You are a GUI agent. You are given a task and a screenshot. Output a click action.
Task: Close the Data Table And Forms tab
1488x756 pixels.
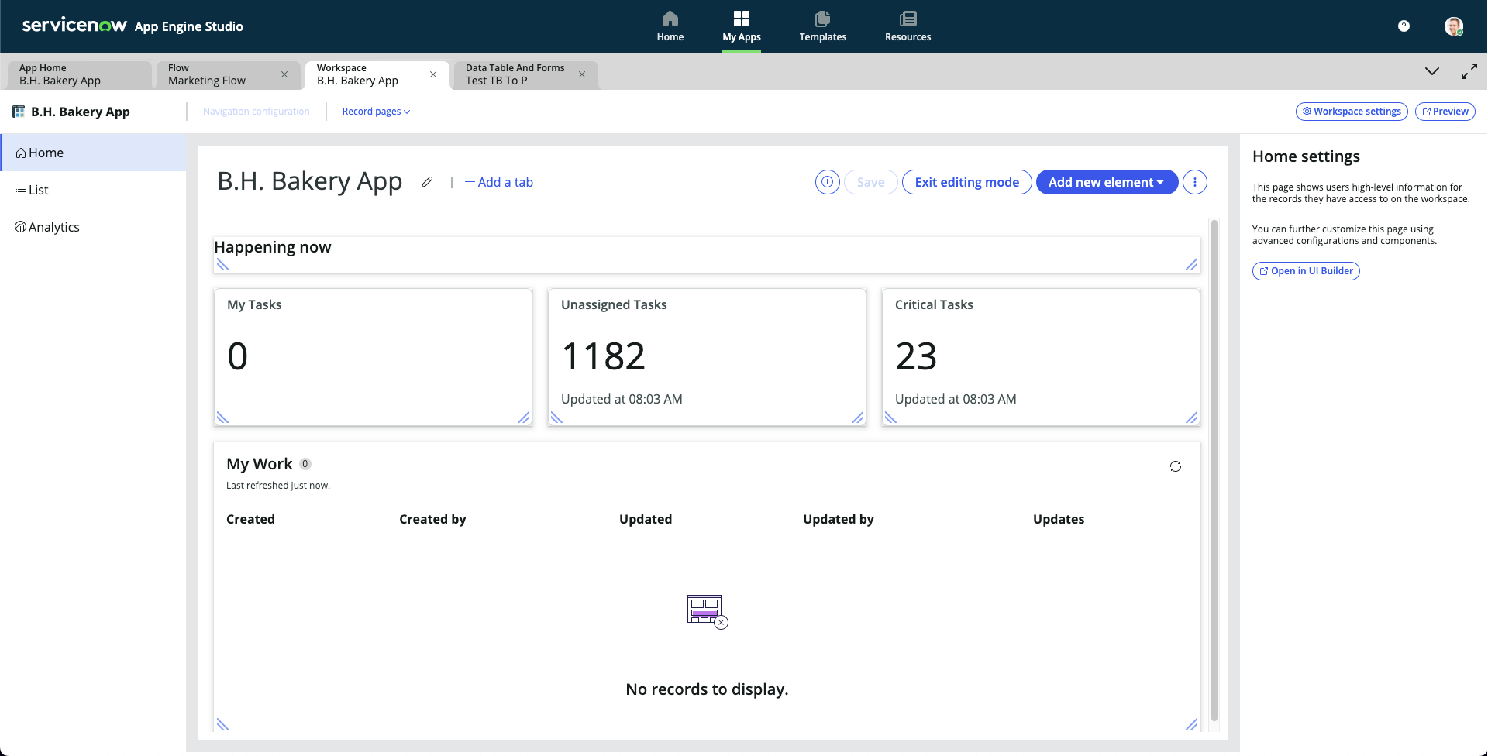582,74
